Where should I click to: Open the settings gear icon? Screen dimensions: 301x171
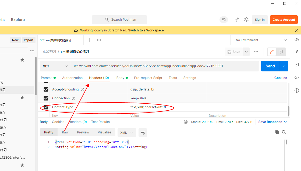pos(246,20)
